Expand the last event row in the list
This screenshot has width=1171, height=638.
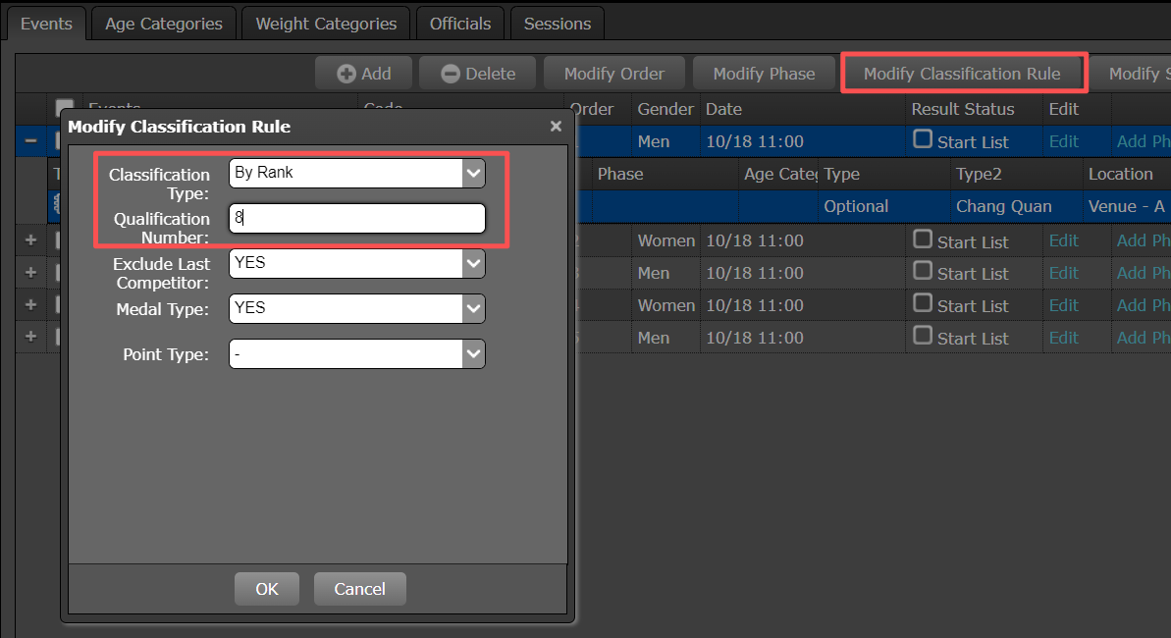(x=30, y=337)
